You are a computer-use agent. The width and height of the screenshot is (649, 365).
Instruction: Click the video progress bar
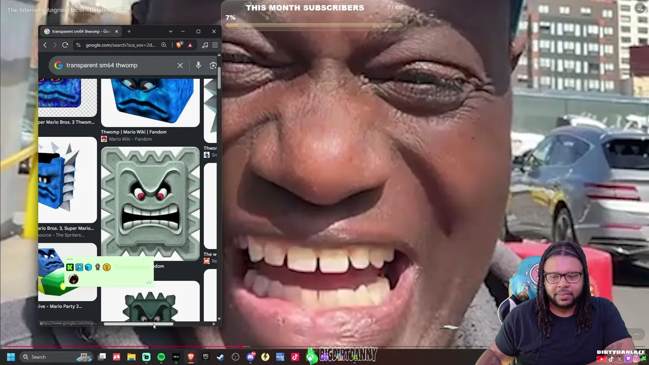pyautogui.click(x=324, y=347)
